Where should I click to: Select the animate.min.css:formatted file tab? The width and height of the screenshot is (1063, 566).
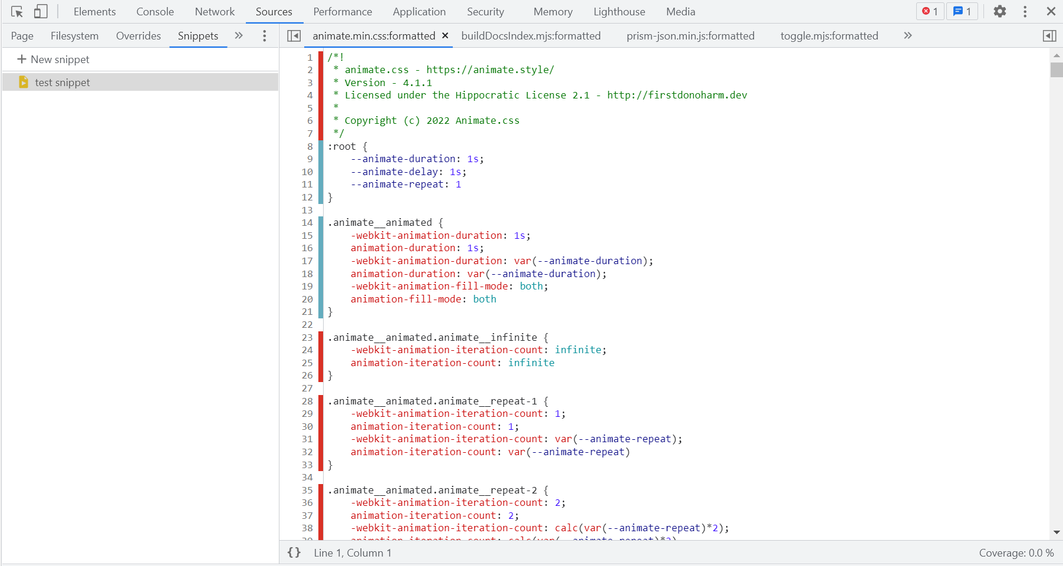(x=374, y=36)
